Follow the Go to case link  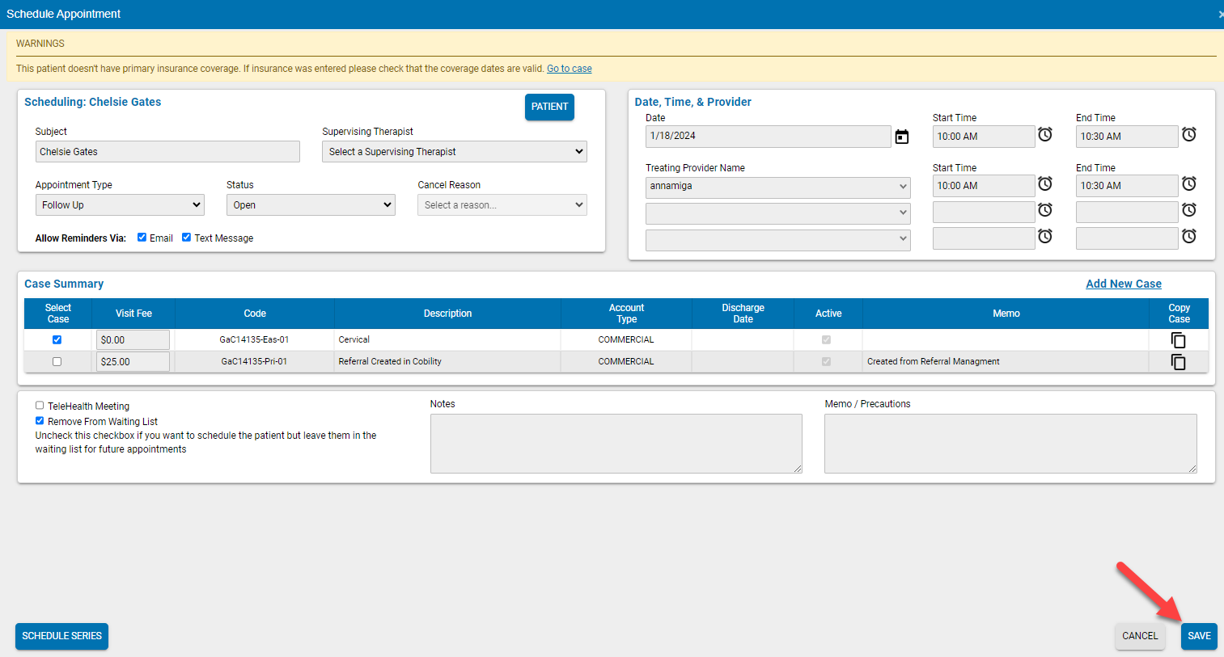(x=569, y=69)
